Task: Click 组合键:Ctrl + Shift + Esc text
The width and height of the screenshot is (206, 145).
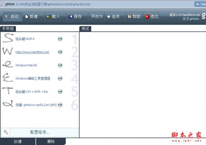Action: (32, 92)
